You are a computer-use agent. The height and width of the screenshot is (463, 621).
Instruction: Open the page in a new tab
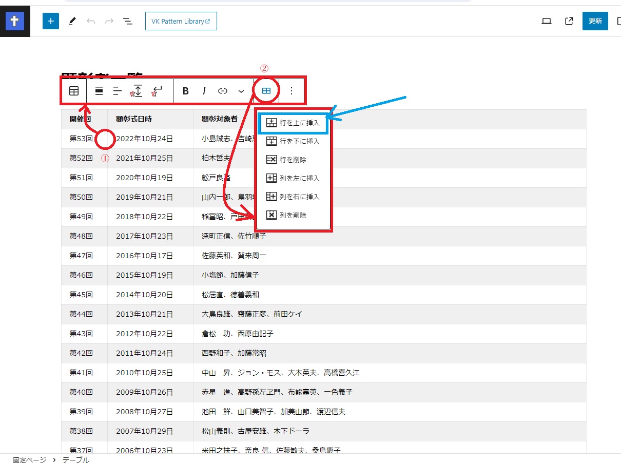[569, 21]
